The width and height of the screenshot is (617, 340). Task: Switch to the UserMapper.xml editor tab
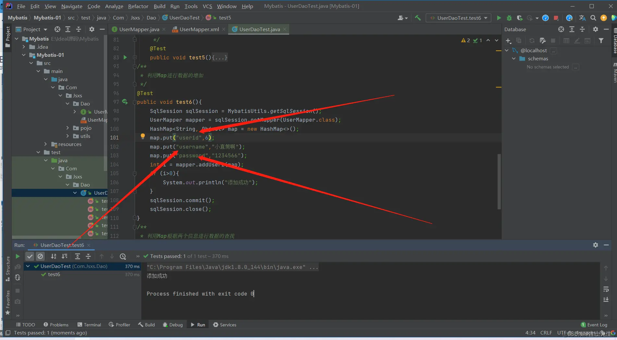199,29
